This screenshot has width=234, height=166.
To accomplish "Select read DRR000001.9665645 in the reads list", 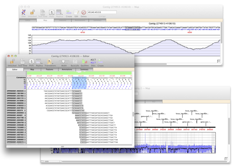I will 15,91.
